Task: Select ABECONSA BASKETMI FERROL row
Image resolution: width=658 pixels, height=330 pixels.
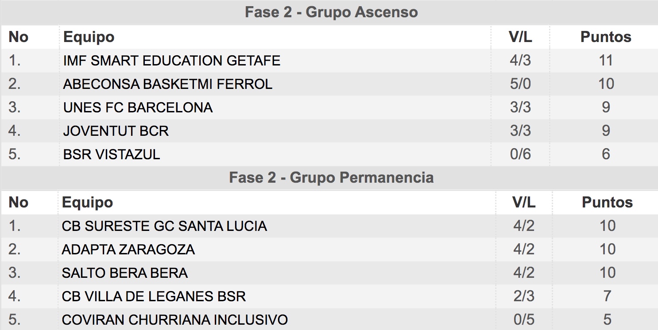Action: click(x=329, y=84)
